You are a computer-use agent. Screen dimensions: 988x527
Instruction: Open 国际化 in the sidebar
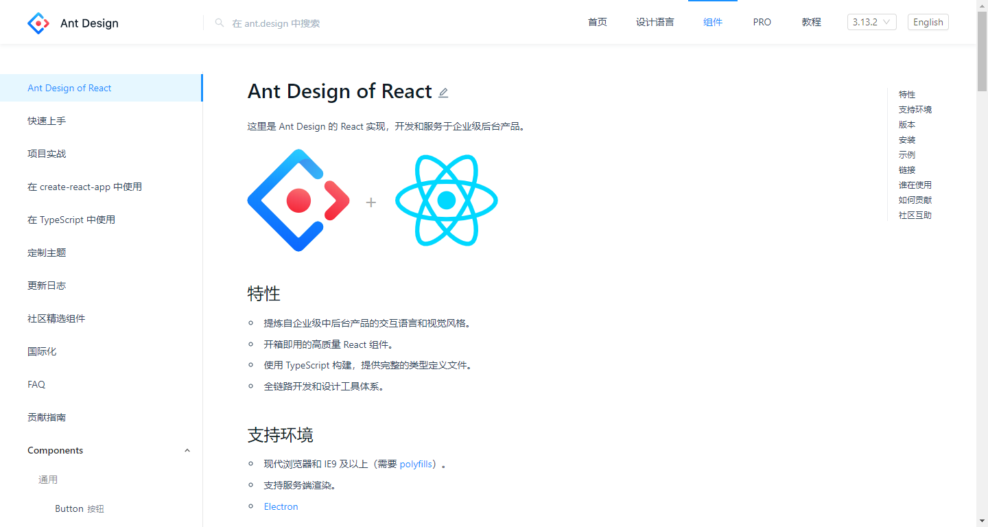pos(102,351)
